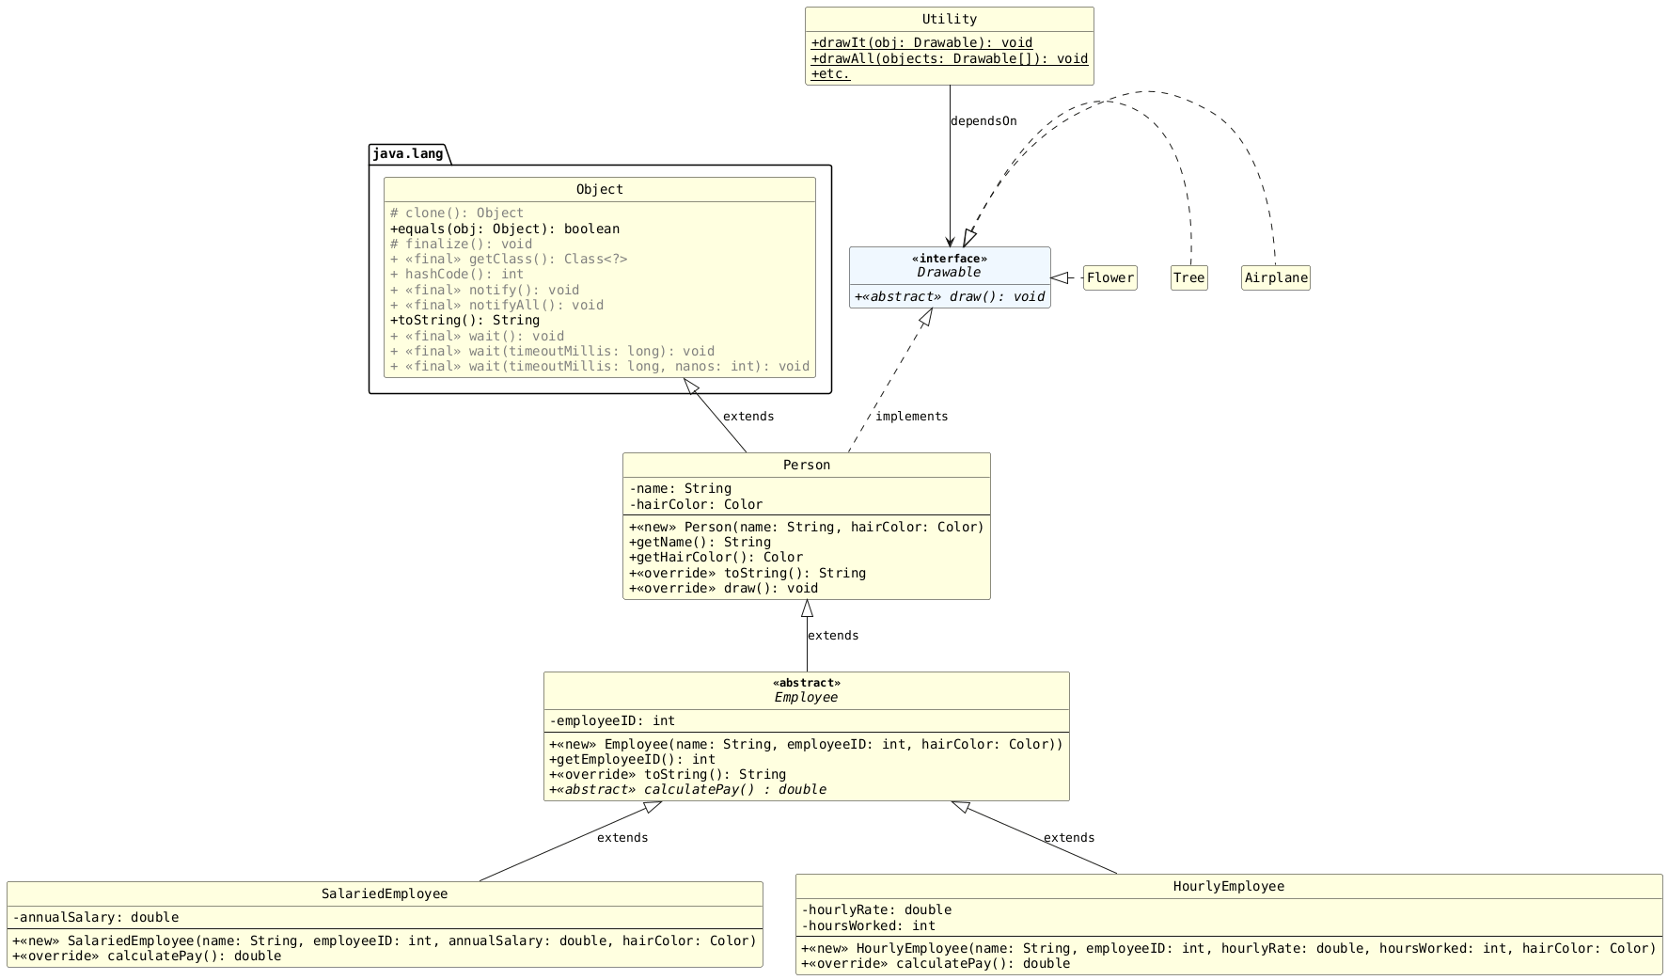
Task: Click the Drawable interface name
Action: [x=949, y=273]
